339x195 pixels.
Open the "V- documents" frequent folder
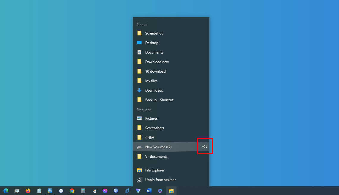[156, 156]
